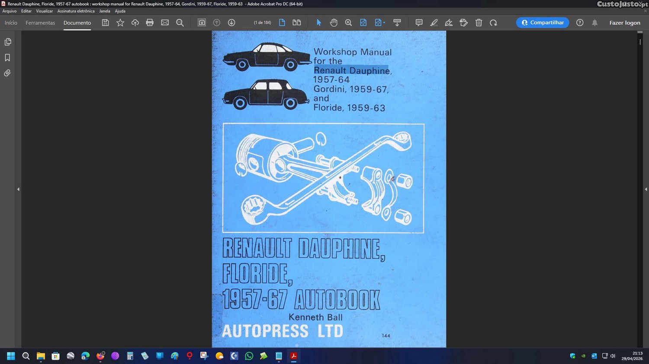Open the Bookmarks panel in left sidebar

(7, 57)
